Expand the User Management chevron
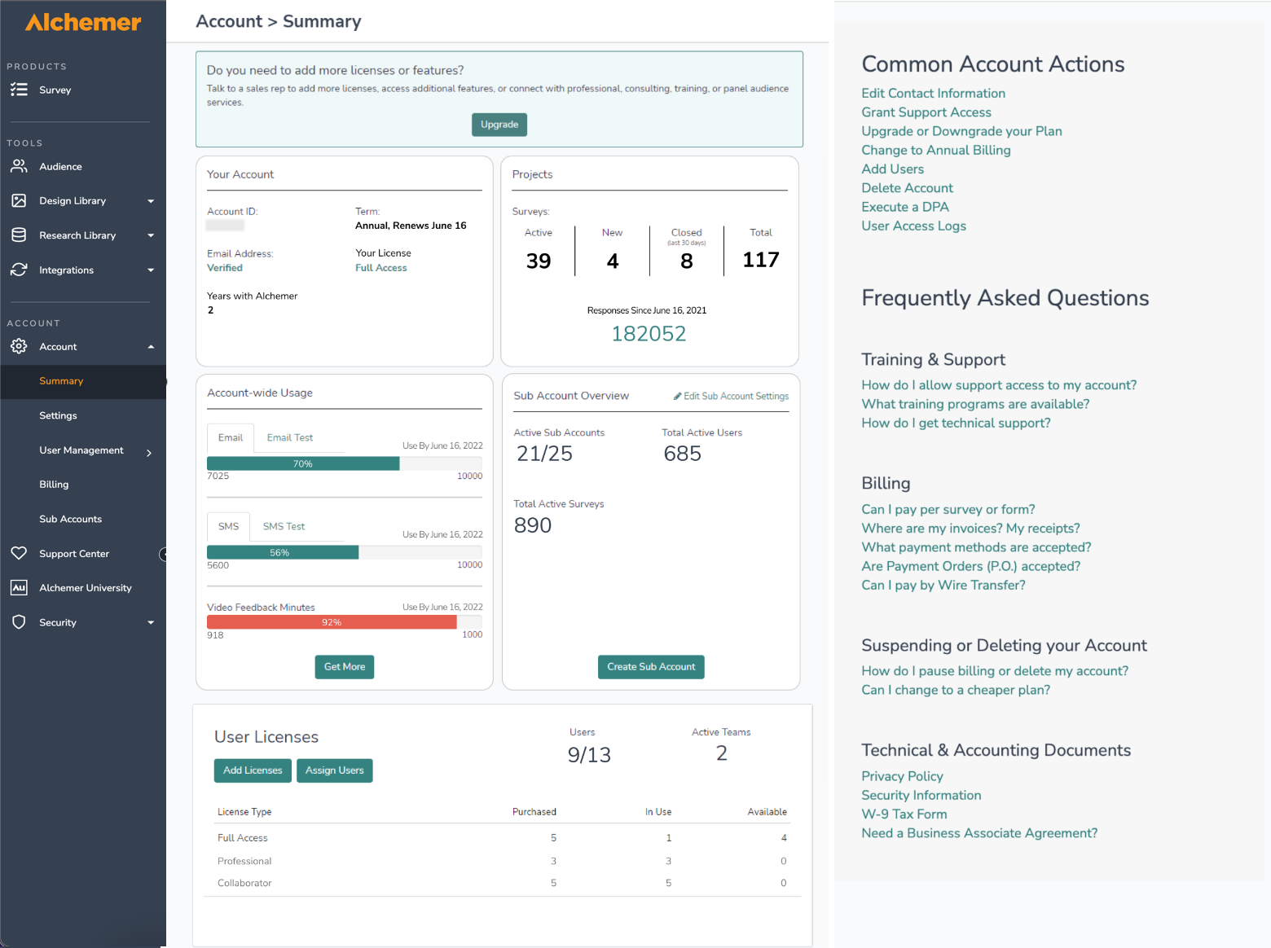 point(149,453)
